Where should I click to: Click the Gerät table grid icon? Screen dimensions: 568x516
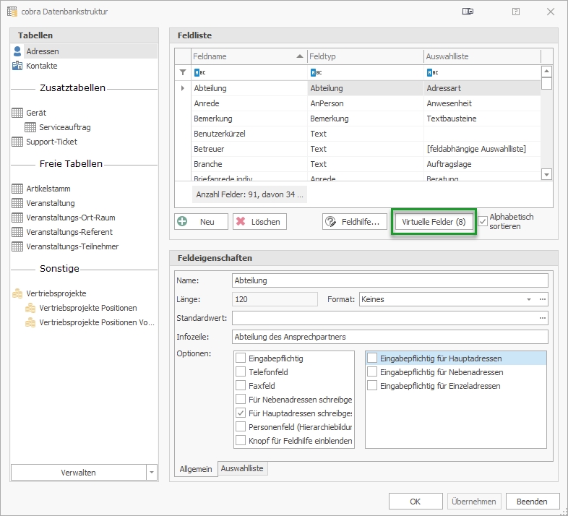(x=18, y=113)
